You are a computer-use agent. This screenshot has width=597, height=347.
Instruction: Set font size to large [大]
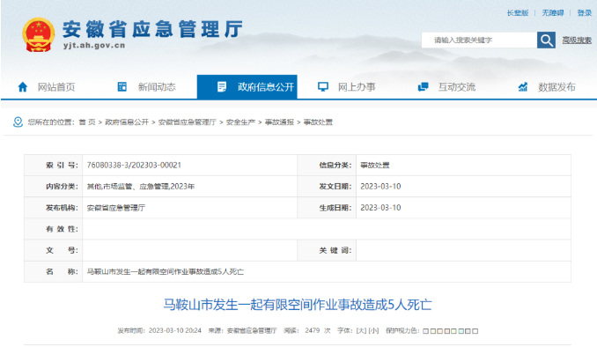(x=361, y=330)
